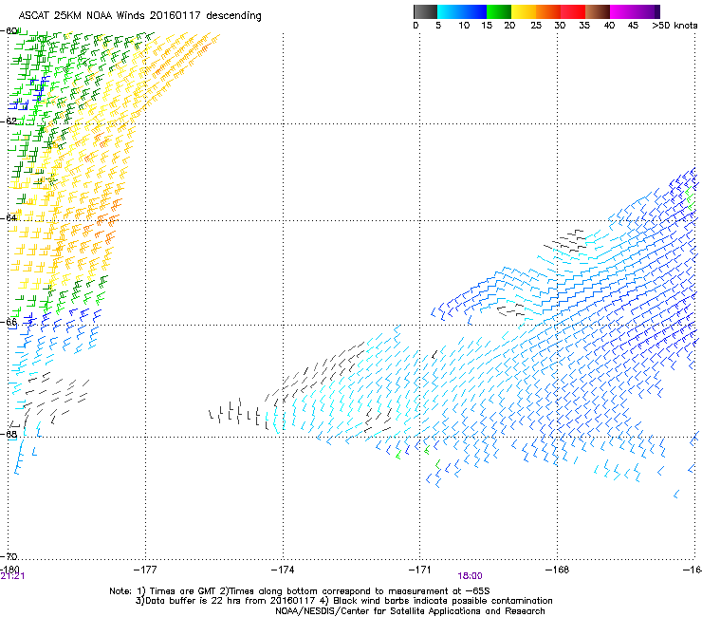
Task: Click the orange 25-30 knots color swatch
Action: pyautogui.click(x=548, y=11)
